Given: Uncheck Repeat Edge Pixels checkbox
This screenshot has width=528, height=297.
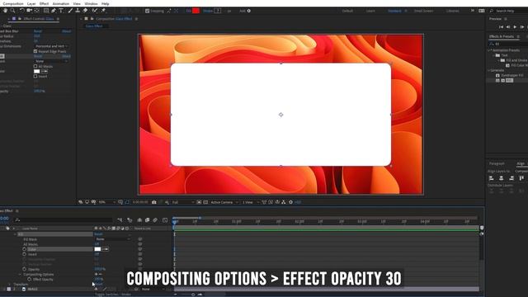Looking at the screenshot, I should [x=35, y=51].
